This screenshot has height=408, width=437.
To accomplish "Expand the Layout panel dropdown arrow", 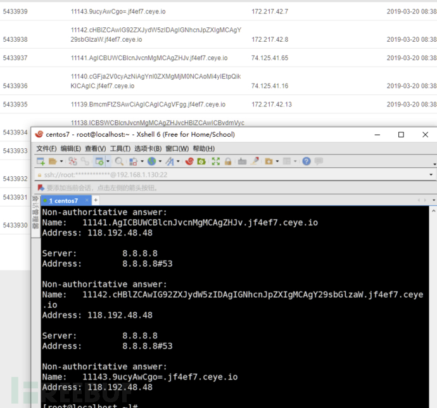I will click(295, 161).
